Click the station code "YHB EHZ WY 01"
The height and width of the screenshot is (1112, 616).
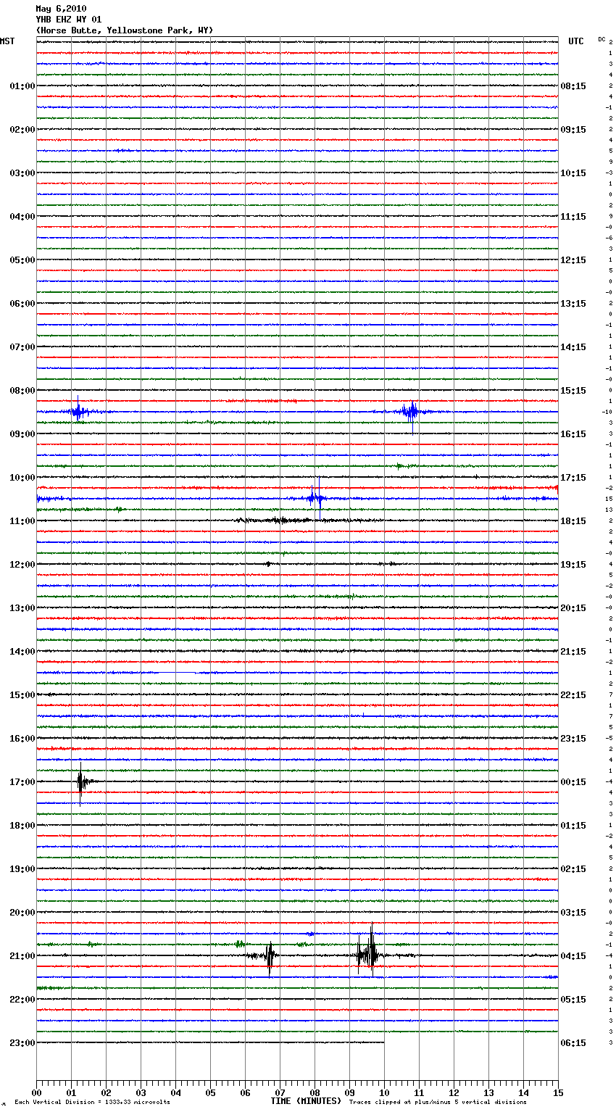pyautogui.click(x=69, y=20)
